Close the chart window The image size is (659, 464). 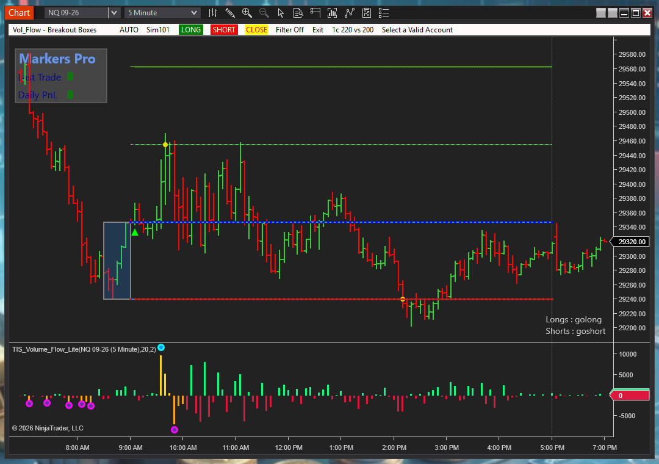coord(647,13)
